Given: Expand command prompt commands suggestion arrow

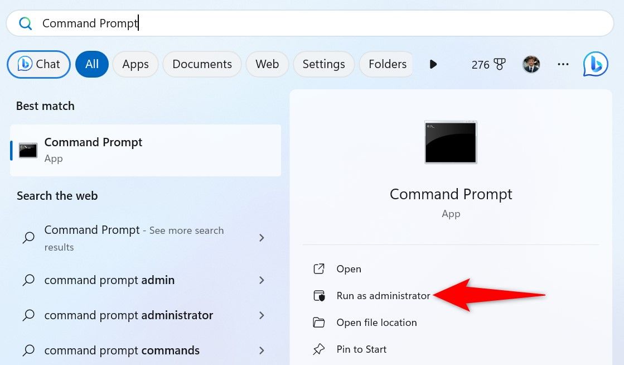Looking at the screenshot, I should [262, 350].
